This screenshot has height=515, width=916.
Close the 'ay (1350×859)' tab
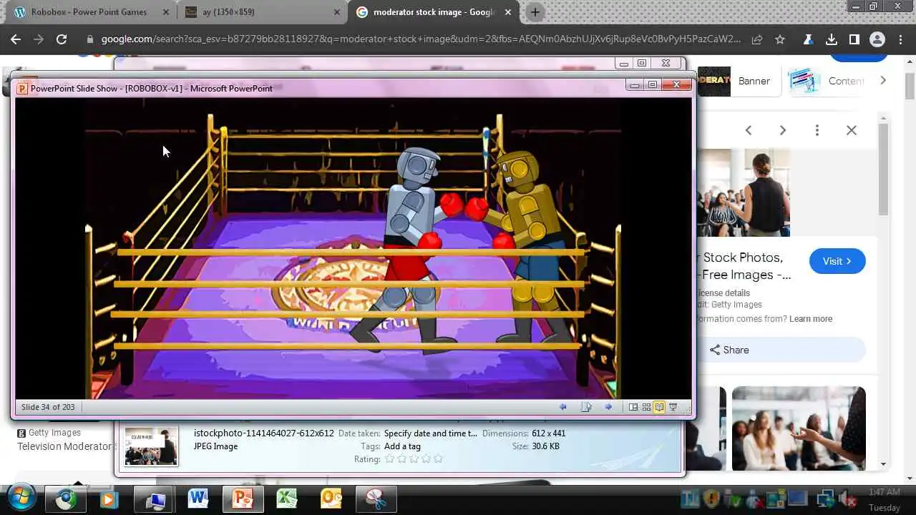pyautogui.click(x=337, y=12)
